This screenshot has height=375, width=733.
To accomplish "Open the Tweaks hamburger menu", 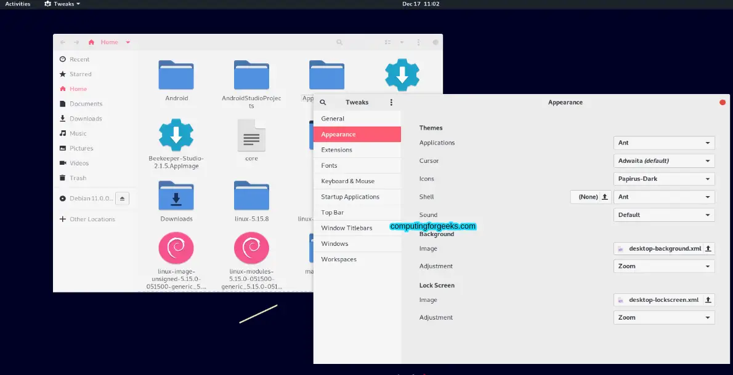I will pos(392,101).
